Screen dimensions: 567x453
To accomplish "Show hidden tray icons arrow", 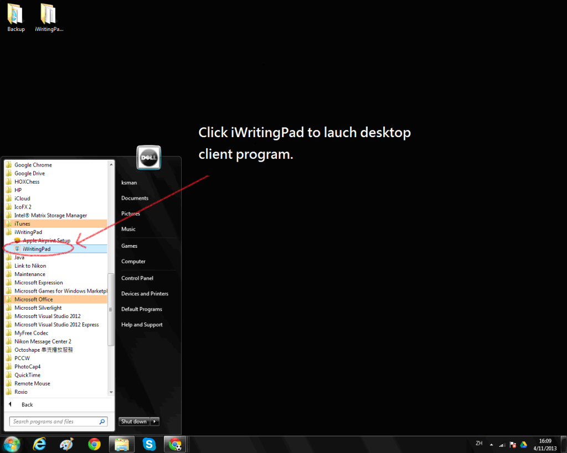I will (x=492, y=445).
